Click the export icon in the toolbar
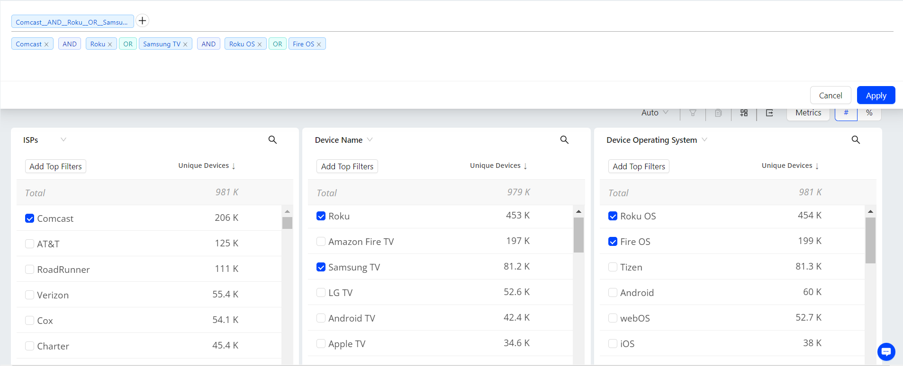The image size is (903, 366). click(x=769, y=113)
